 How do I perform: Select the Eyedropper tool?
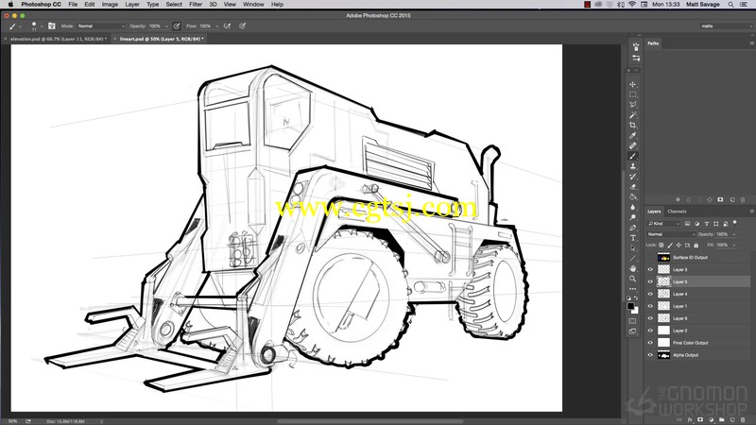click(632, 135)
